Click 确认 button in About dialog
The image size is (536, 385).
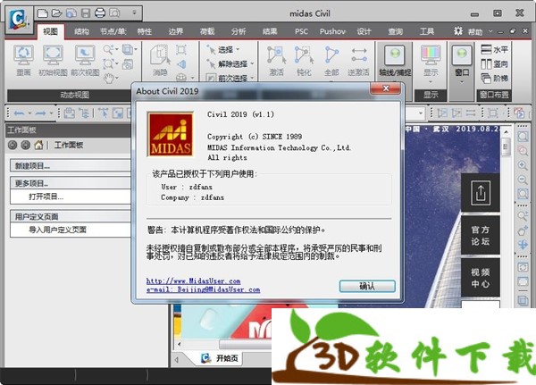tap(367, 286)
